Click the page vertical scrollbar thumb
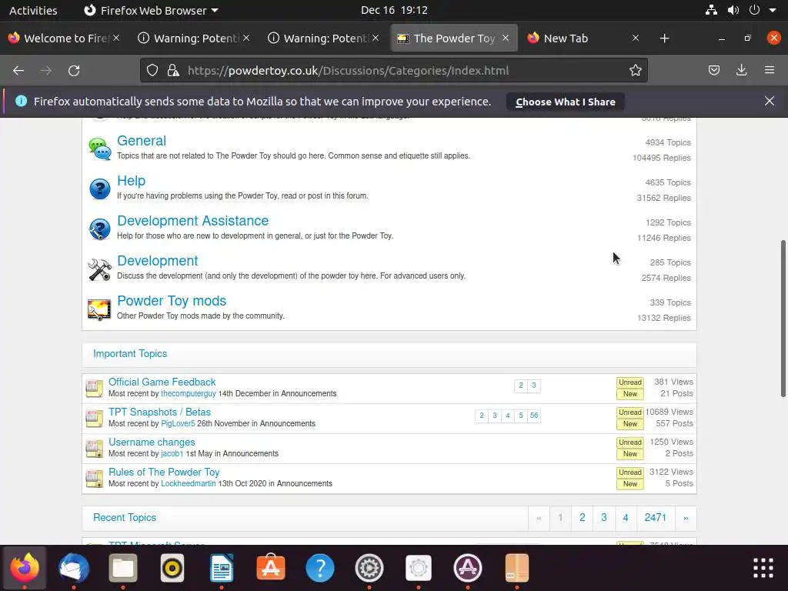 pos(783,319)
